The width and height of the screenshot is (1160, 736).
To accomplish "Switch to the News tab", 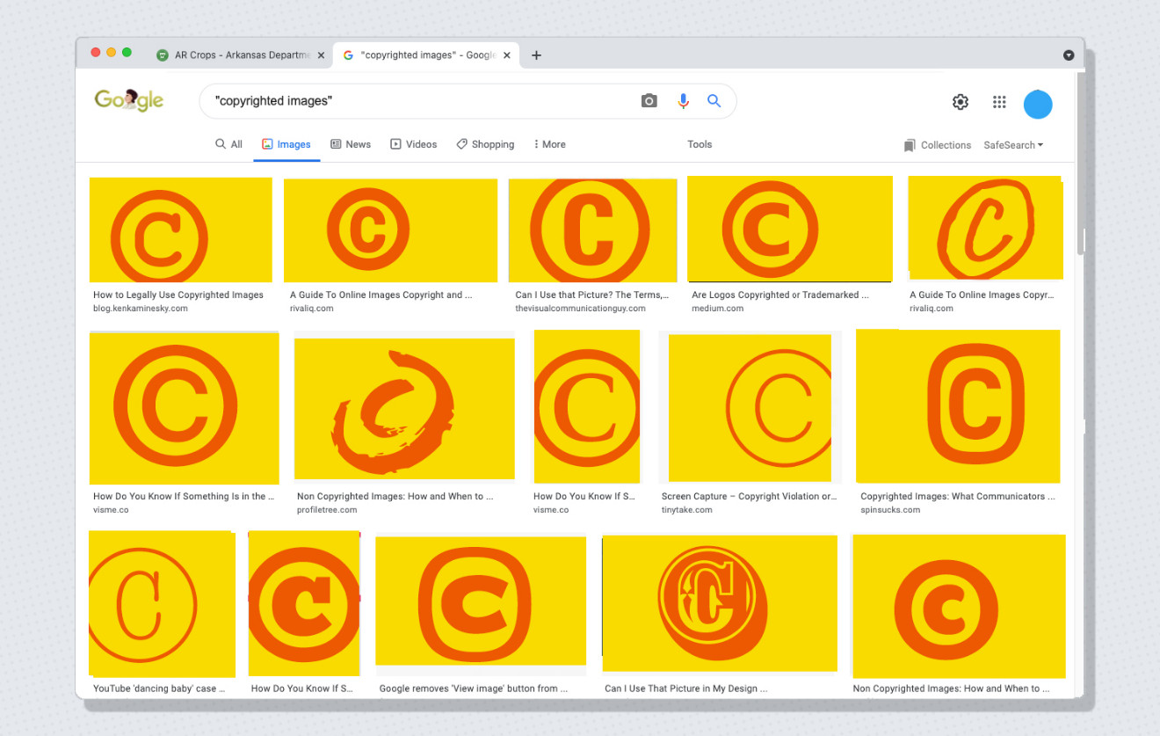I will (x=351, y=144).
